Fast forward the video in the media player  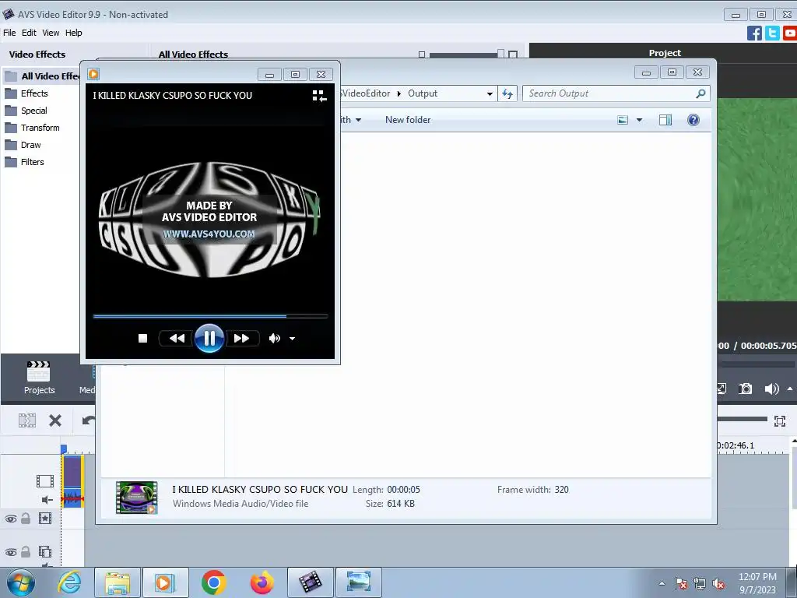[x=242, y=338]
